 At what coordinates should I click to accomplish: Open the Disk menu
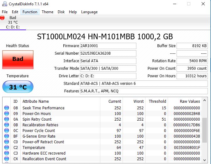(x=61, y=12)
